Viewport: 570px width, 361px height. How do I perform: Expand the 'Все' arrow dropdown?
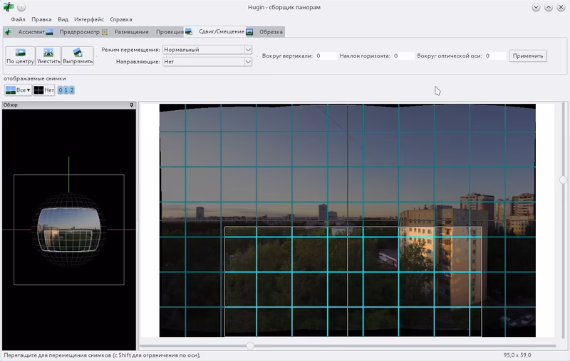(28, 90)
